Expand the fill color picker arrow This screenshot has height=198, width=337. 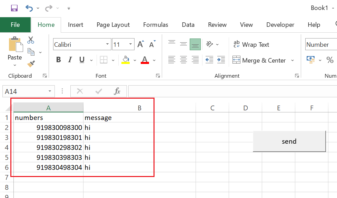pos(135,60)
